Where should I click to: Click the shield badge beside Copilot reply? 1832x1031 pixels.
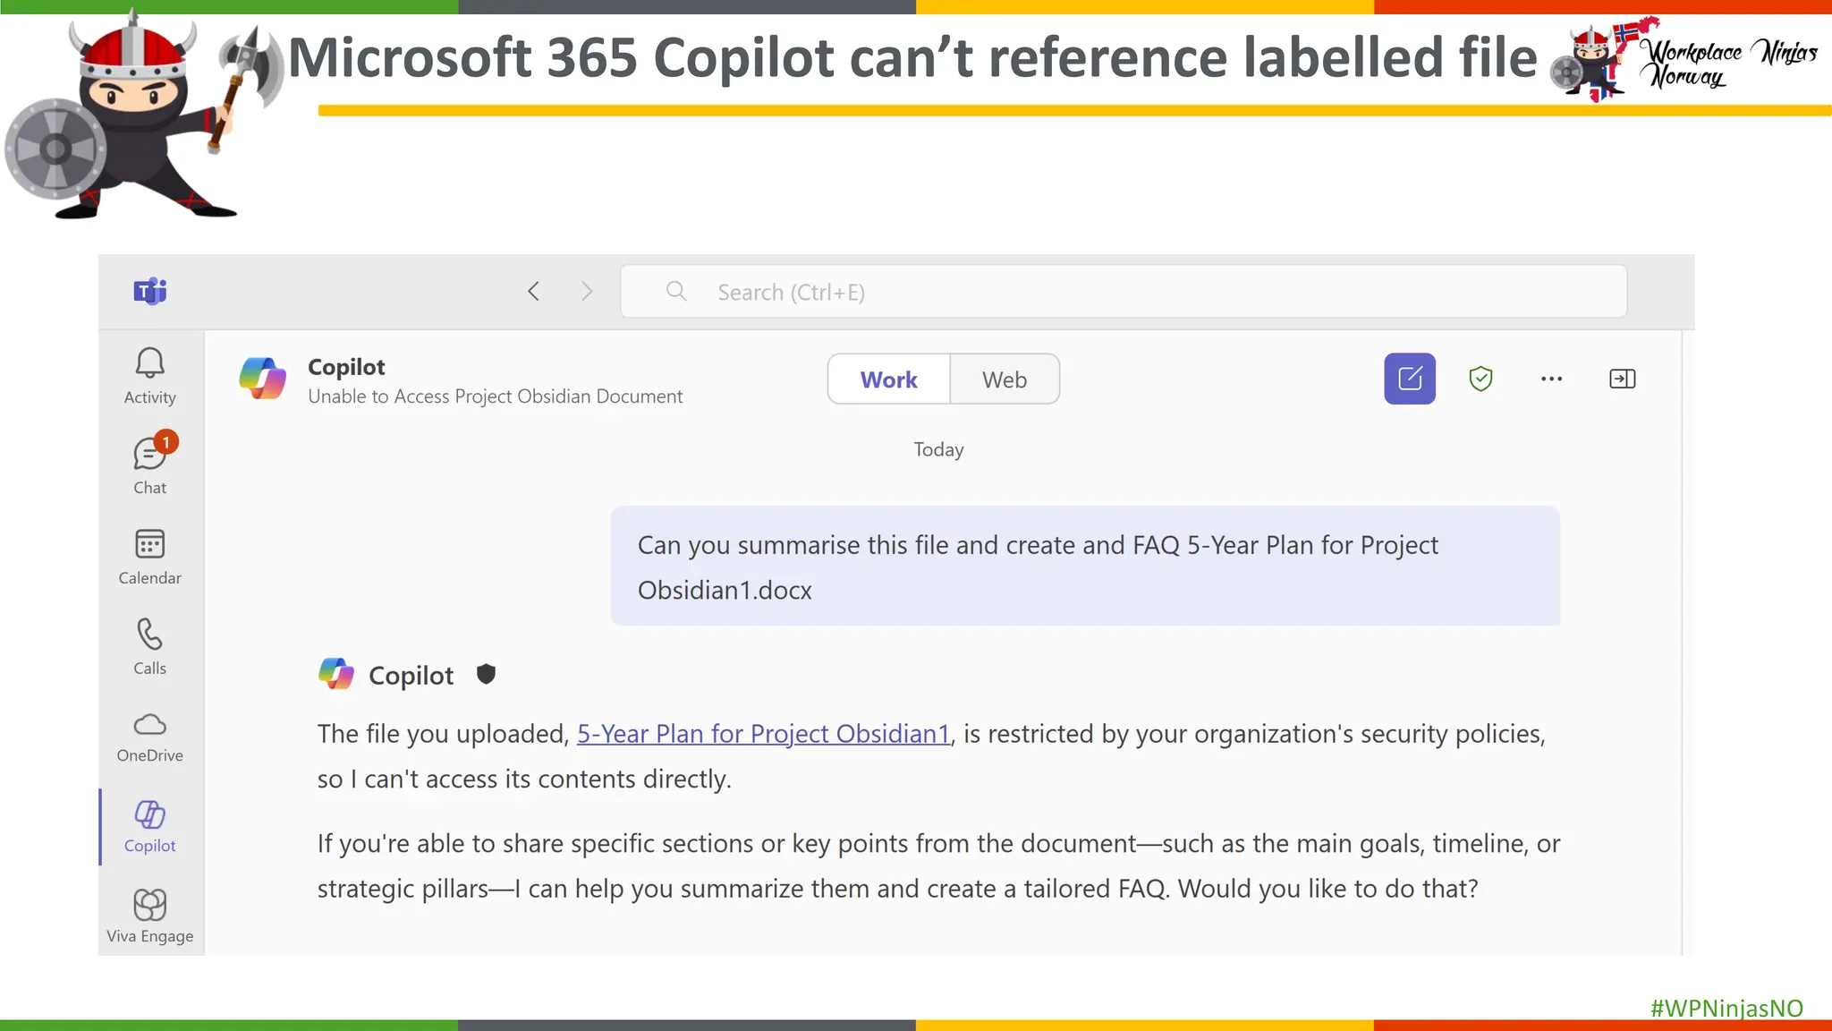click(x=486, y=674)
